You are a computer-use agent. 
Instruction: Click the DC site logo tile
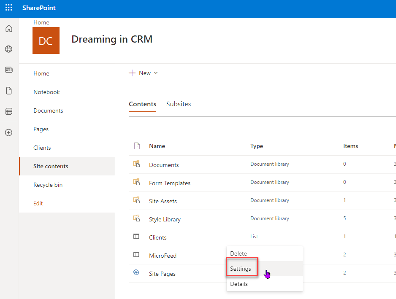tap(46, 40)
